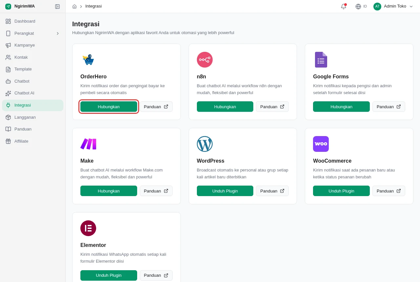Open the Dashboard menu item

32,21
